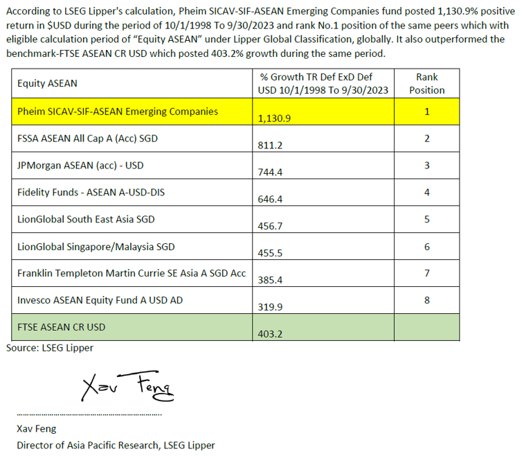Screen dimensions: 524x456
Task: Select the 'FSSA ASEAN All Cap A (Acc) SGD' row
Action: 235,139
